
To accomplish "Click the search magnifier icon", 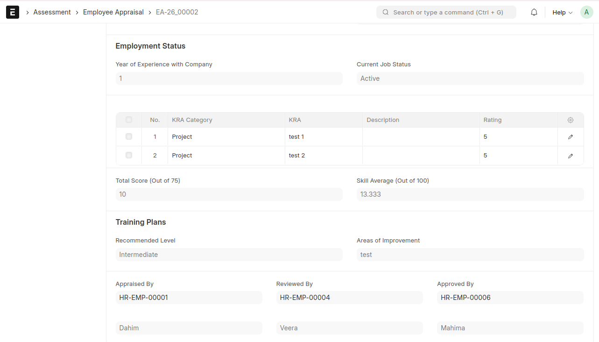I will point(386,13).
